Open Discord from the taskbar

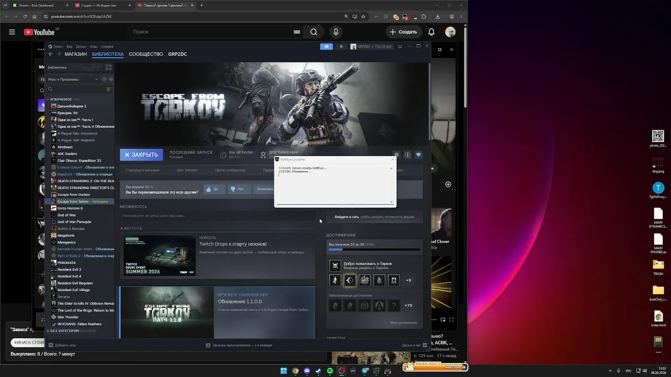click(x=307, y=371)
